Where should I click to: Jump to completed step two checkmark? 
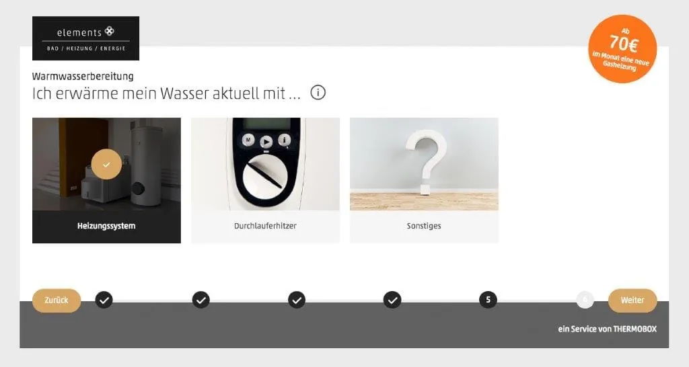[x=201, y=300]
